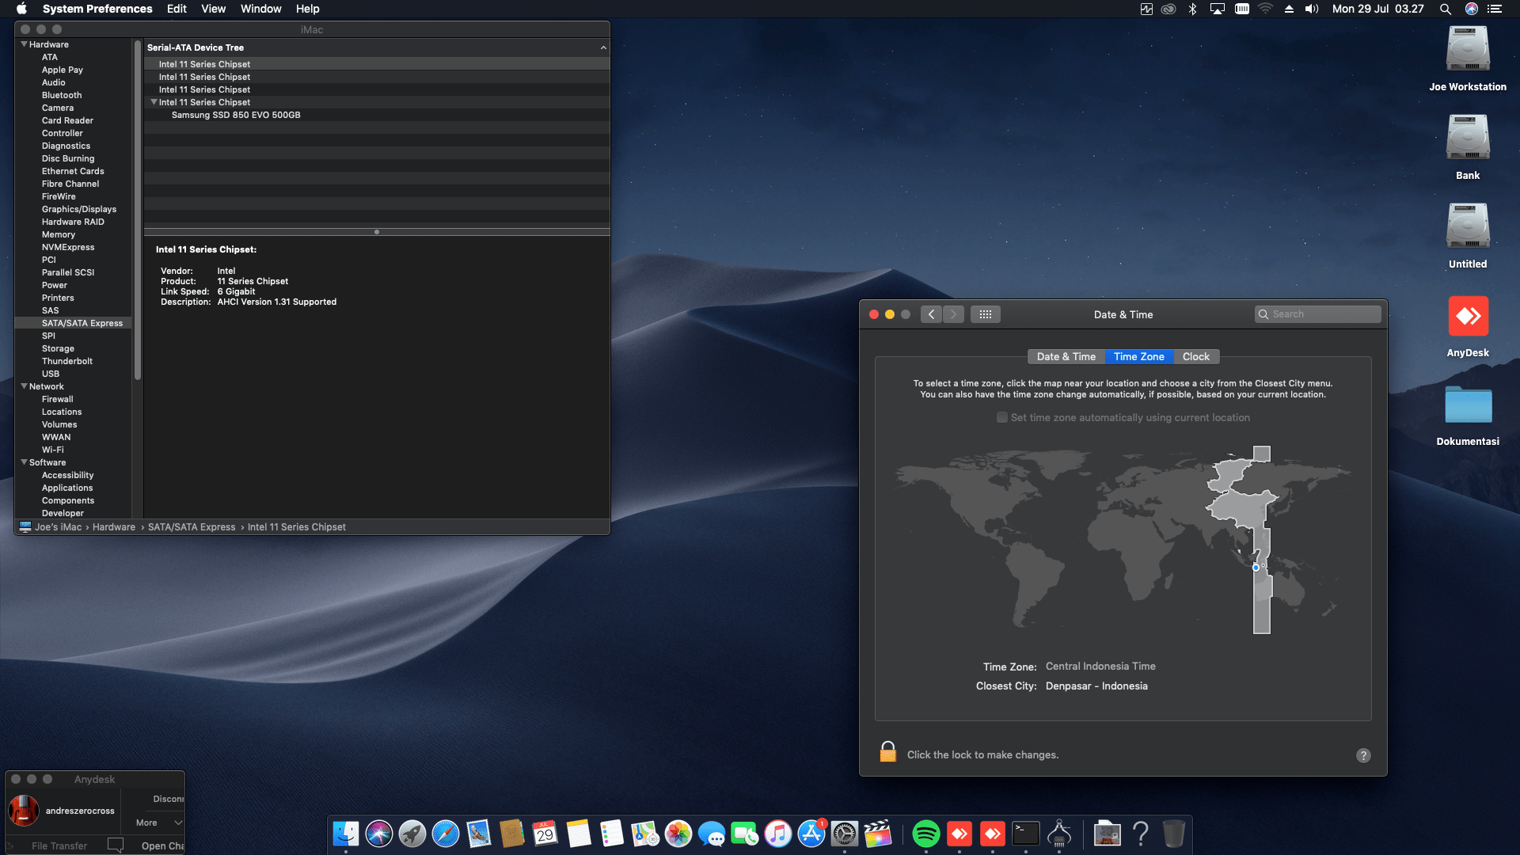
Task: Open the Date & Time help button
Action: pyautogui.click(x=1363, y=755)
